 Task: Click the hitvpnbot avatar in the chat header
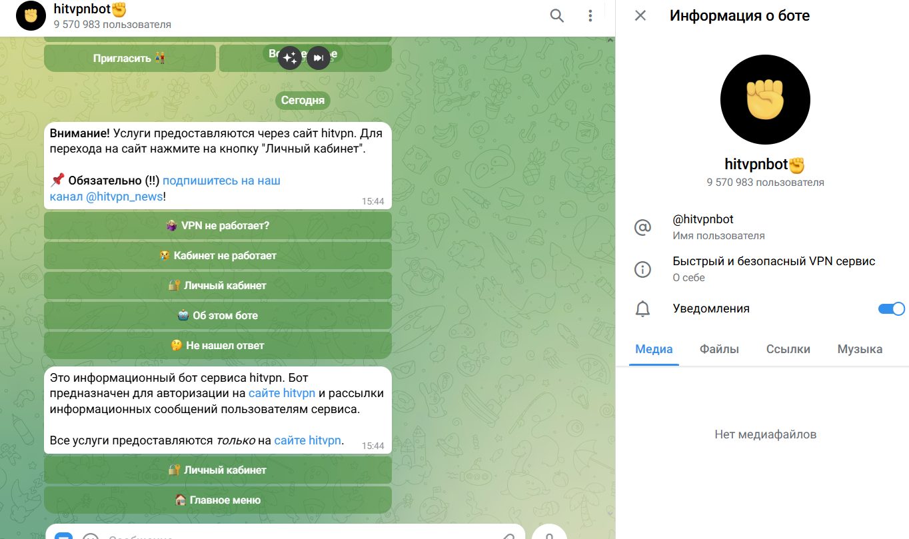(x=31, y=15)
